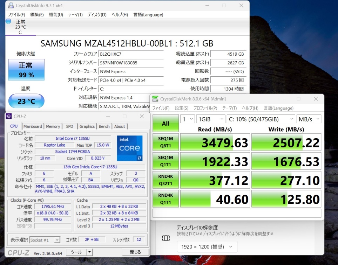Open プロファイル(P) menu in CrystalDiskMark
338x265 pixels.
click(x=205, y=108)
